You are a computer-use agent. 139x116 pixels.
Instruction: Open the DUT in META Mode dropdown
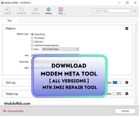(60, 49)
